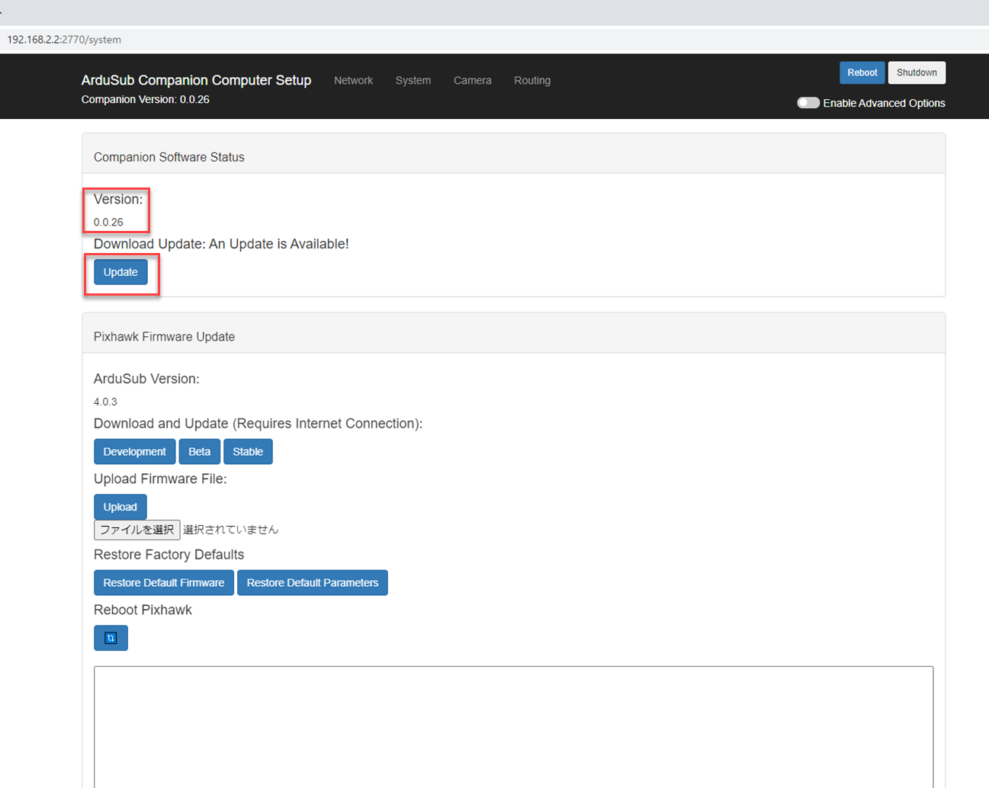Click the browser address bar URL

coord(64,40)
